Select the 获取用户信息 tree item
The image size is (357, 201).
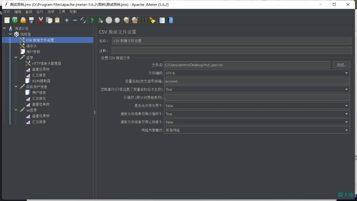pyautogui.click(x=36, y=87)
